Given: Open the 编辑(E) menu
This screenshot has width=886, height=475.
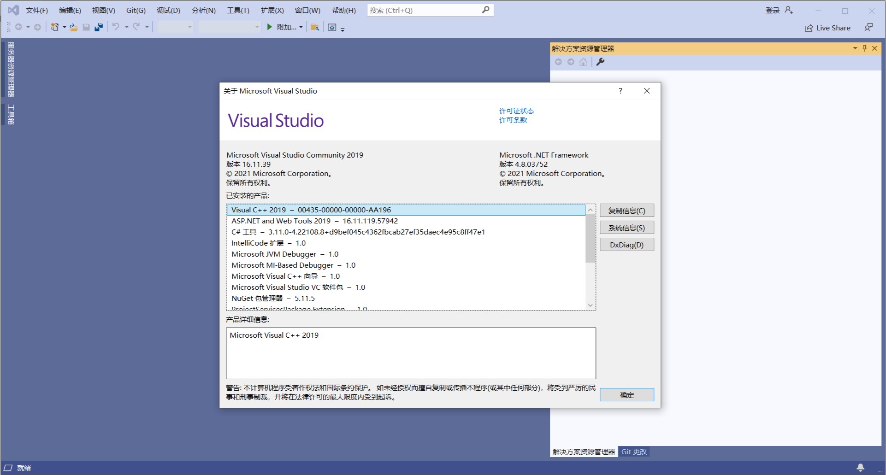Looking at the screenshot, I should pos(70,10).
